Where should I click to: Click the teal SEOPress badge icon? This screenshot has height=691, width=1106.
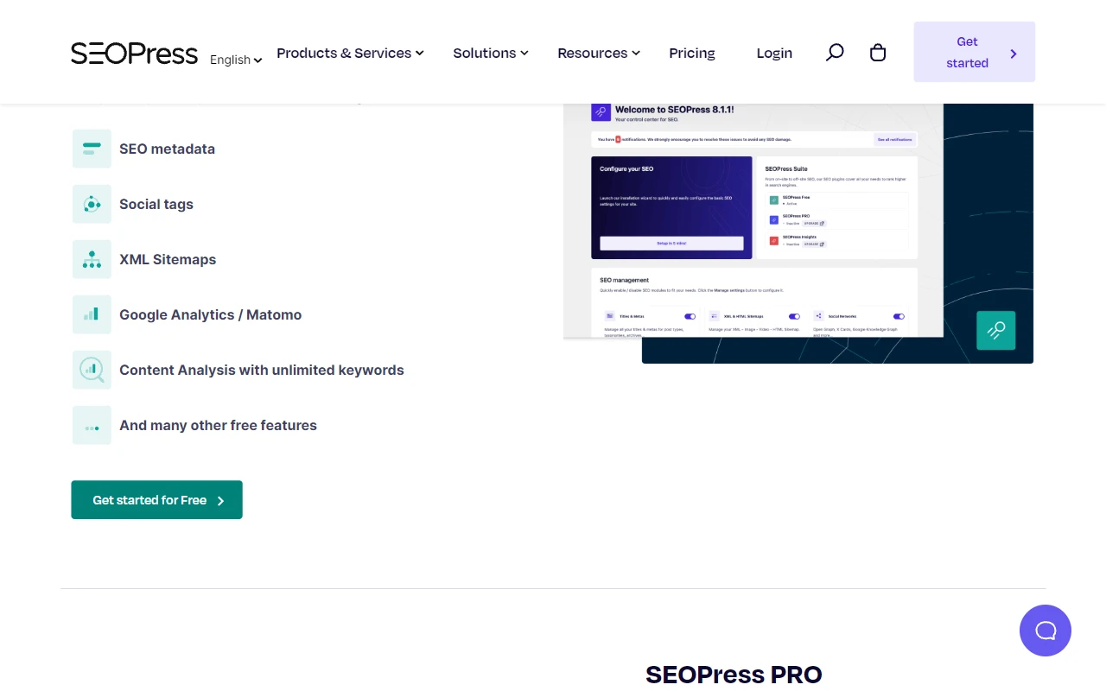click(x=996, y=330)
